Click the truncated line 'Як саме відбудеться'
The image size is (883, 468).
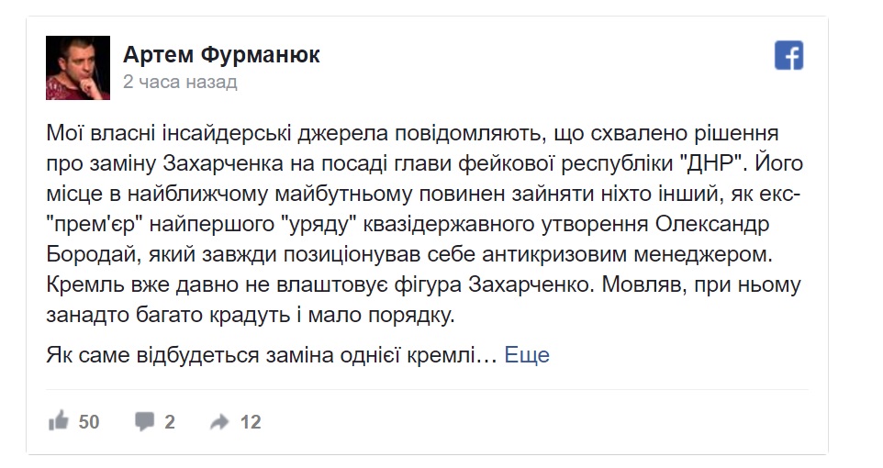tap(152, 355)
